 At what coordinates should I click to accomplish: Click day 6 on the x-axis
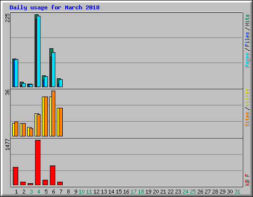(x=53, y=192)
